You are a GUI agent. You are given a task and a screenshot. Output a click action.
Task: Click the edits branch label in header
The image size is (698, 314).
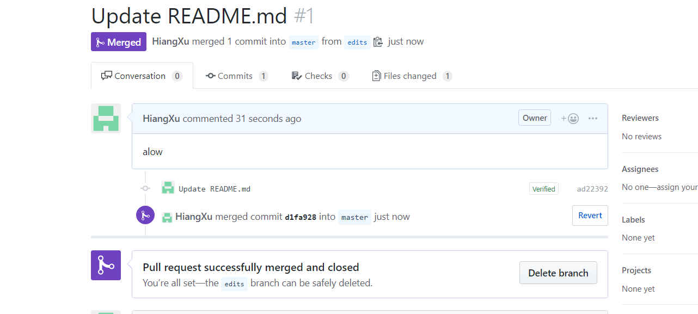[x=357, y=42]
